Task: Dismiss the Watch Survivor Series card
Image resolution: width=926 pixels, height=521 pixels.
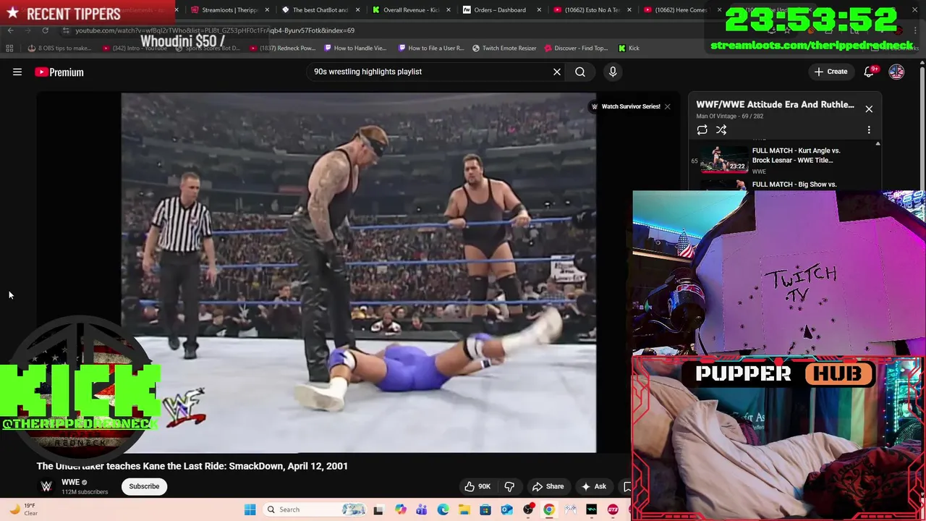Action: (667, 106)
